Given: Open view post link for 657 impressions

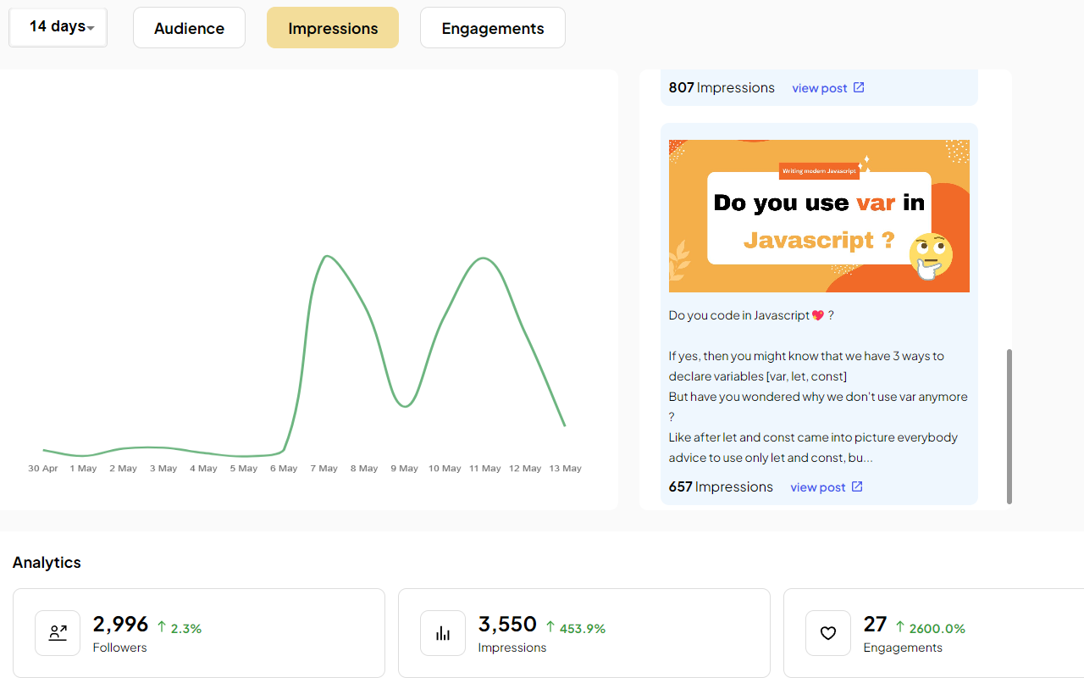Looking at the screenshot, I should point(817,487).
